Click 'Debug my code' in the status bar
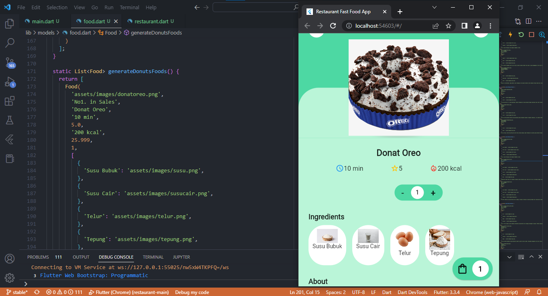Screen dimensions: 548x296 [x=192, y=292]
